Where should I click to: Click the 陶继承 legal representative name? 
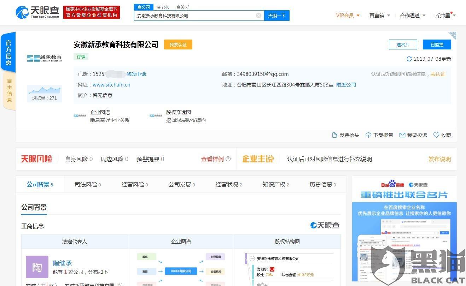coord(62,263)
